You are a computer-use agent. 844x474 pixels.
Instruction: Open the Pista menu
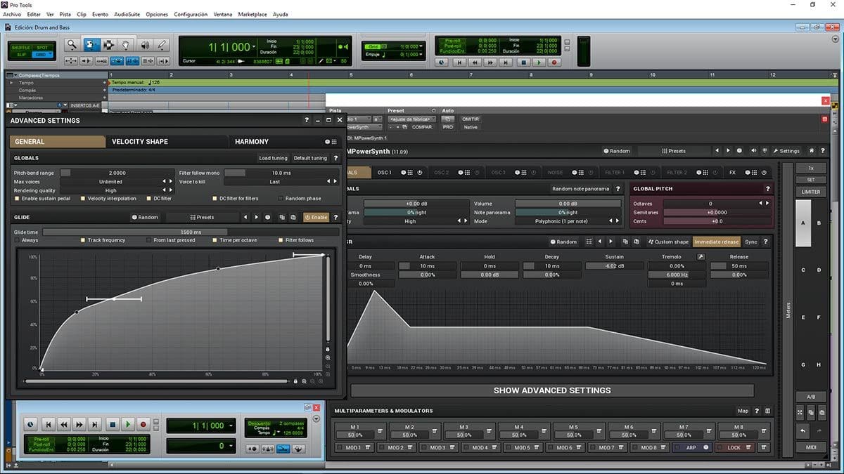pyautogui.click(x=65, y=14)
